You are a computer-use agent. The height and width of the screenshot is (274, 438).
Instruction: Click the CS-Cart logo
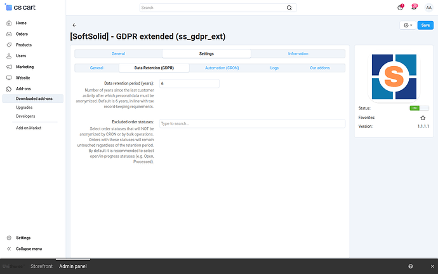tap(20, 7)
